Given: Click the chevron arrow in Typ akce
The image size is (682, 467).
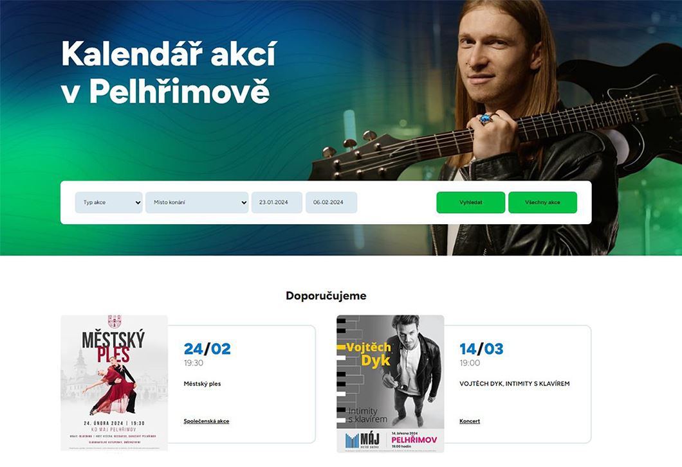Looking at the screenshot, I should pos(138,203).
